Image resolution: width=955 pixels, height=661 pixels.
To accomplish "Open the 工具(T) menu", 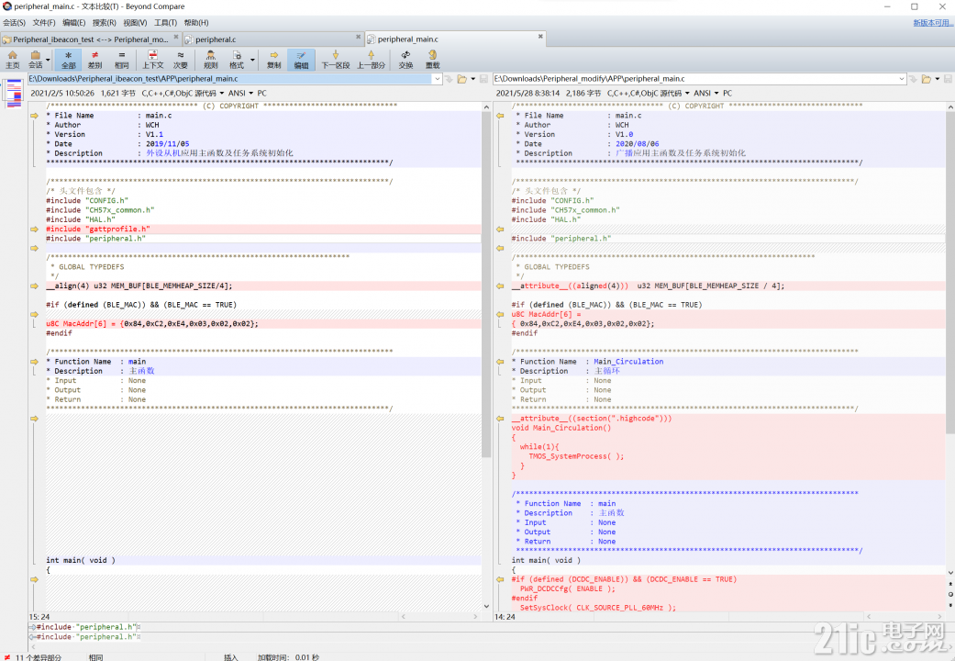I will (165, 23).
